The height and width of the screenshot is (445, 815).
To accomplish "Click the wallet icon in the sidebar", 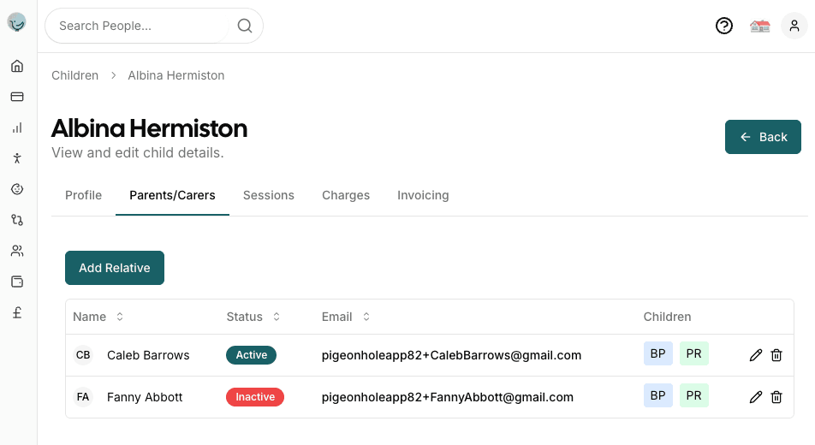I will point(17,282).
